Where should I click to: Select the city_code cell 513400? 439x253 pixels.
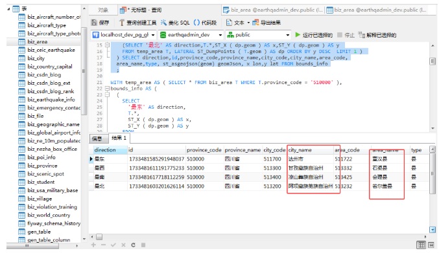[275, 177]
